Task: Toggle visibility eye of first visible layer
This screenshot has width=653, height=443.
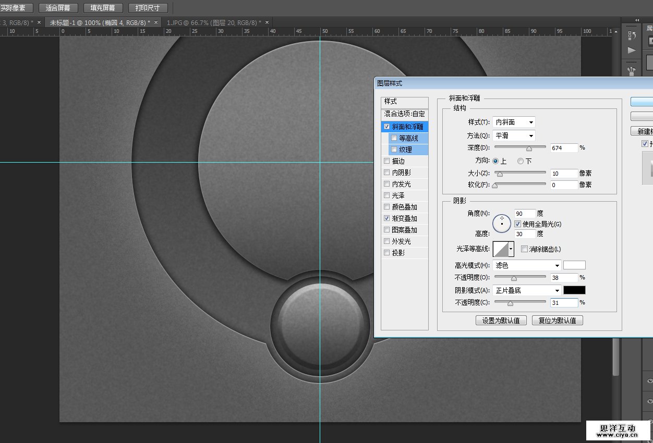Action: point(650,381)
